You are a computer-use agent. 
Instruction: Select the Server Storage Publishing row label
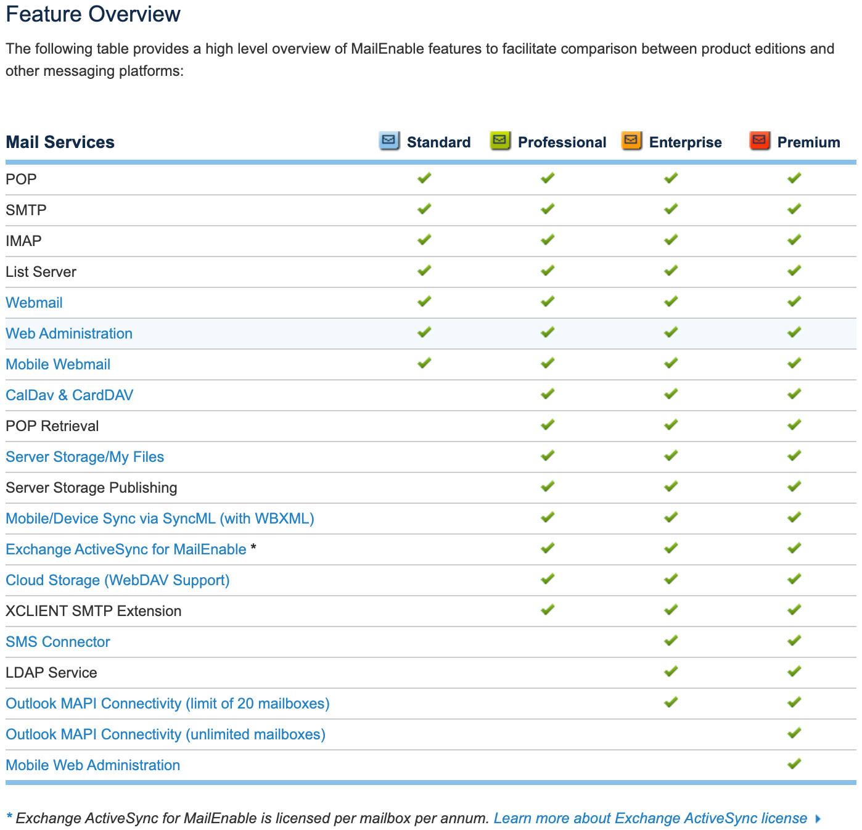(92, 488)
